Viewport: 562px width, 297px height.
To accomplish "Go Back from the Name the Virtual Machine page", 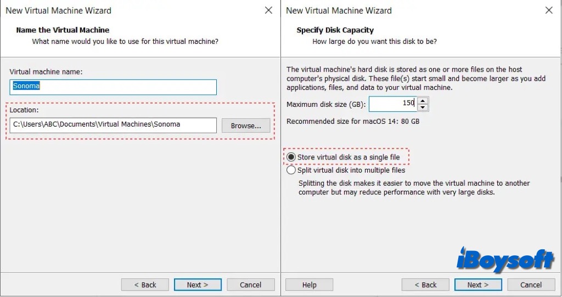I will tap(145, 285).
